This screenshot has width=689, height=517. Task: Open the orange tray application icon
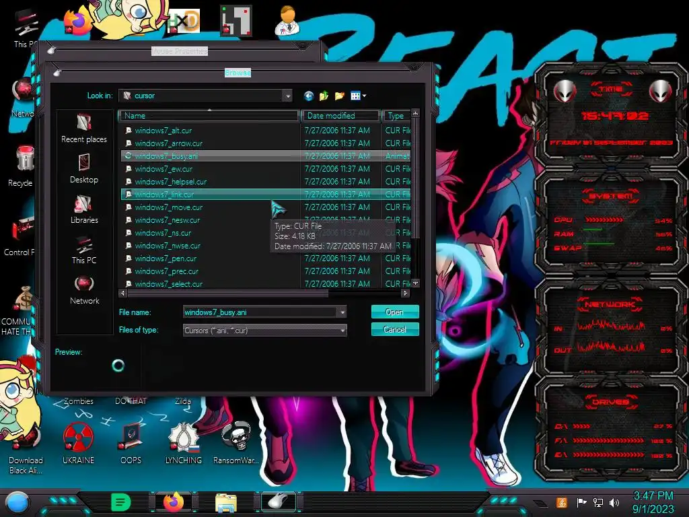(562, 503)
